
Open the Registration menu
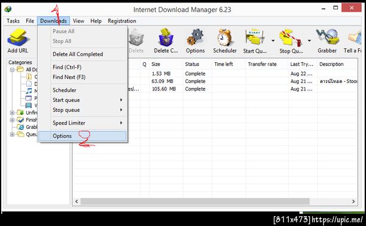122,21
